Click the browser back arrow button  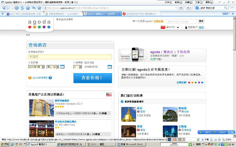click(4, 8)
